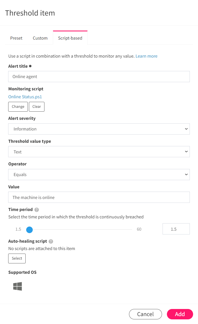Clear the monitoring script
198x324 pixels.
[x=37, y=107]
